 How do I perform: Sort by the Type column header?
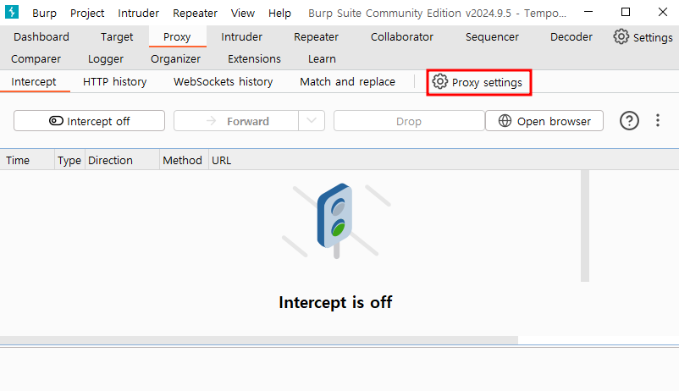69,160
